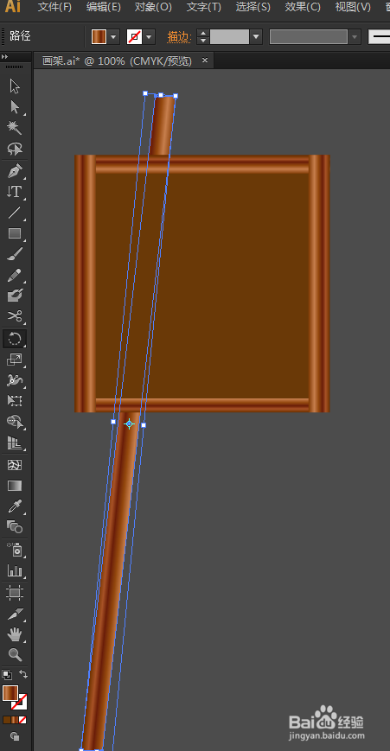Select the Zoom magnifier tool

pyautogui.click(x=15, y=654)
